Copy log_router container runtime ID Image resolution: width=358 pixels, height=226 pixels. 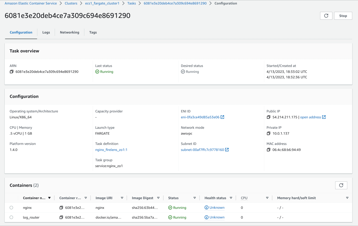click(x=61, y=218)
